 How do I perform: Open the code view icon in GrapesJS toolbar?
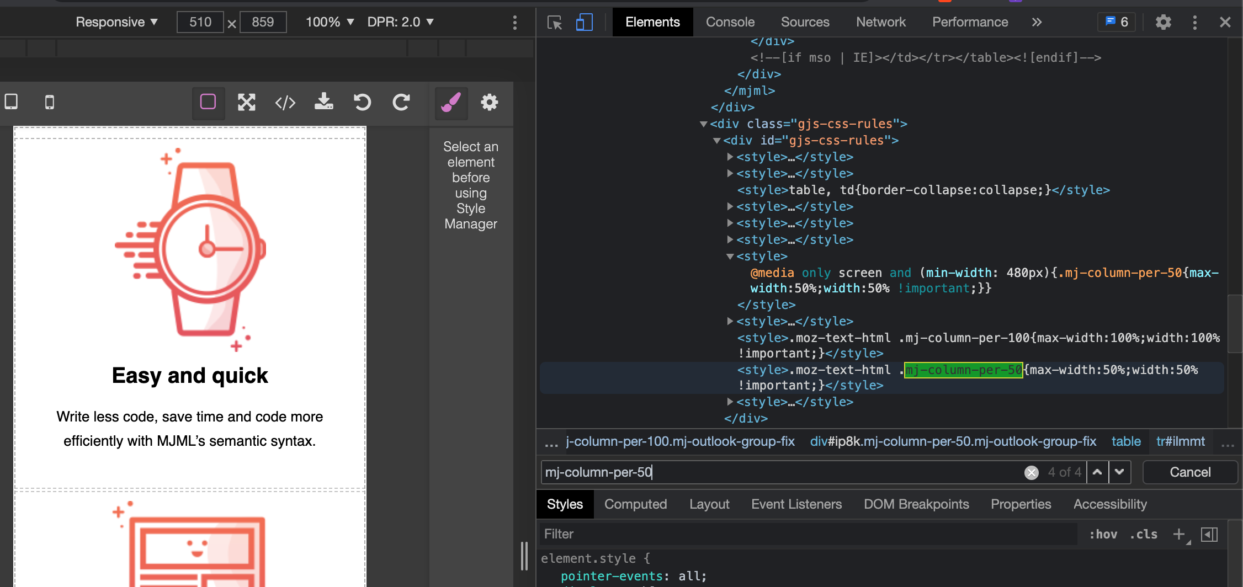tap(285, 103)
